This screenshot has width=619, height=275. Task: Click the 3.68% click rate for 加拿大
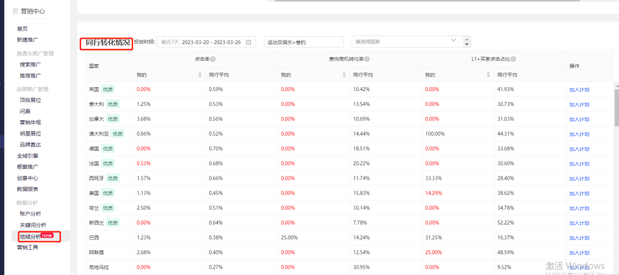click(x=144, y=120)
